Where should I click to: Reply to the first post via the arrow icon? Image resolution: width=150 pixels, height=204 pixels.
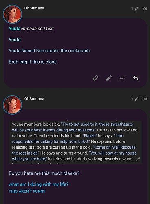pyautogui.click(x=136, y=78)
